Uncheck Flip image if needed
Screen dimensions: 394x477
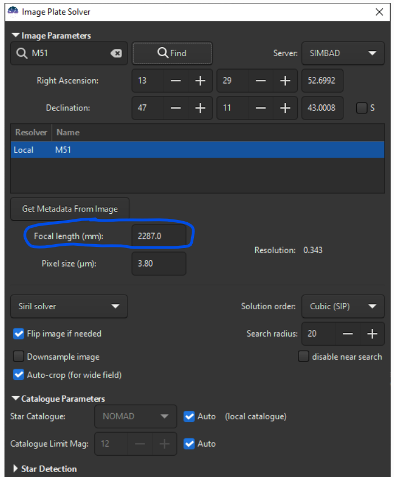click(19, 334)
